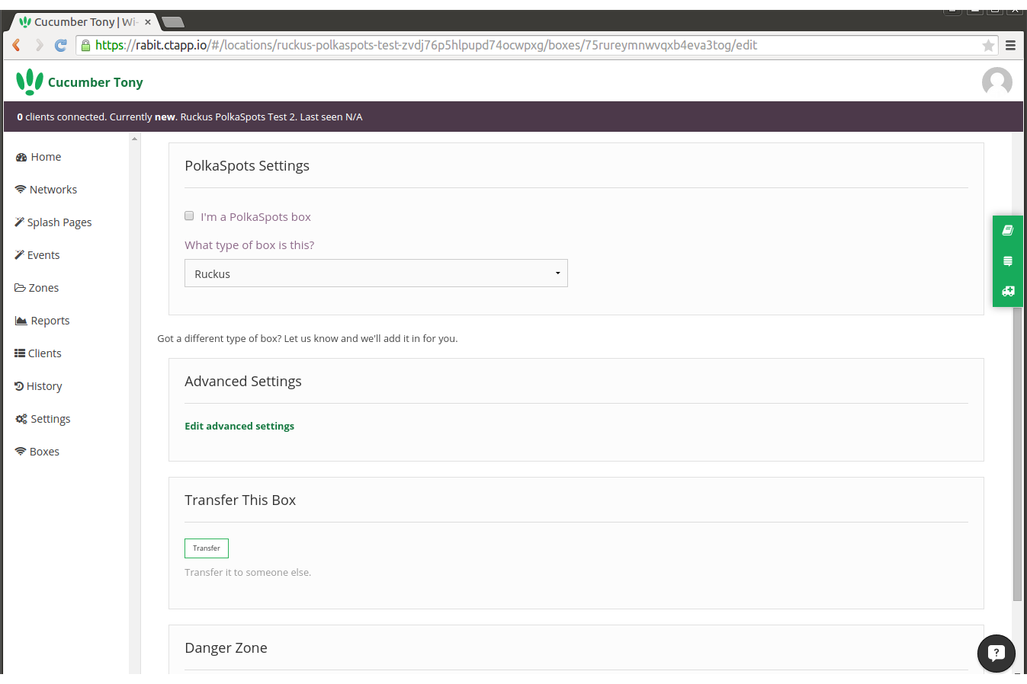The width and height of the screenshot is (1027, 684).
Task: Open Clients from the sidebar
Action: [45, 353]
